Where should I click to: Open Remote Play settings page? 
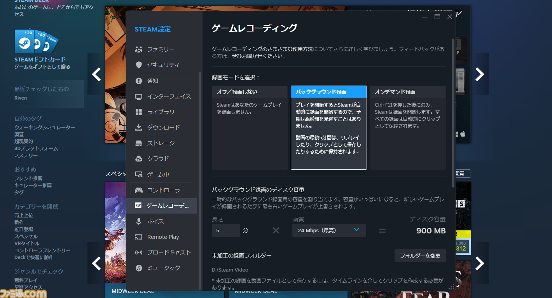pos(161,237)
